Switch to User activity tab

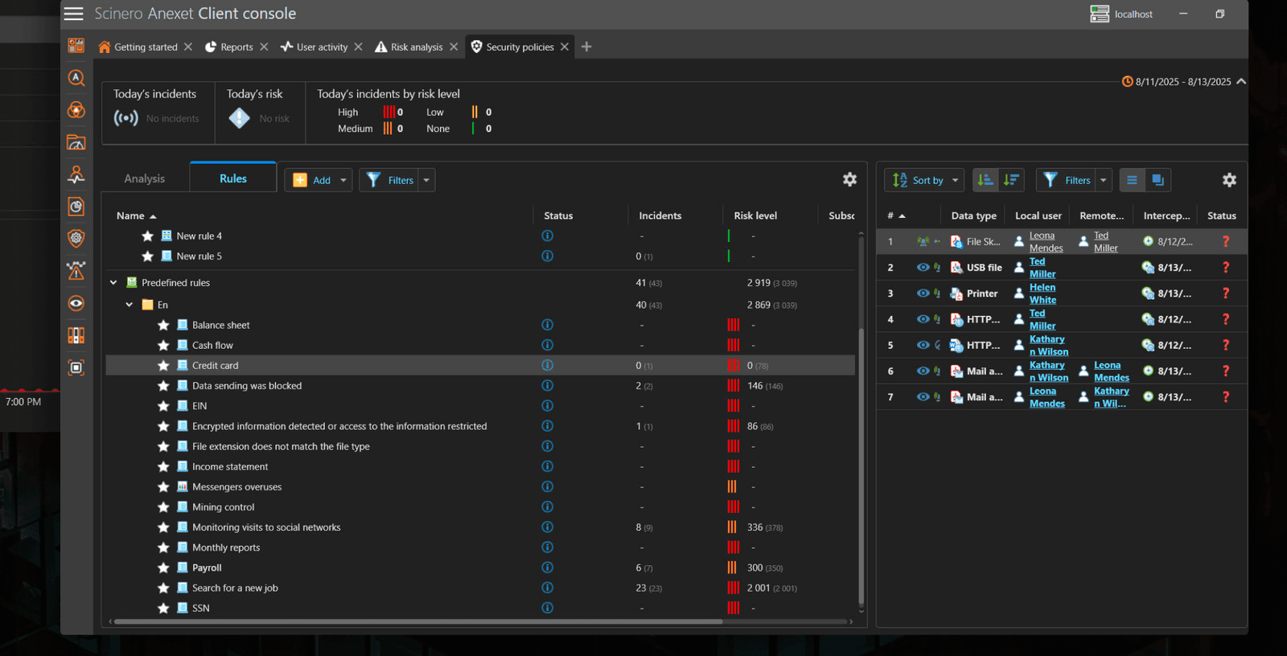[315, 47]
